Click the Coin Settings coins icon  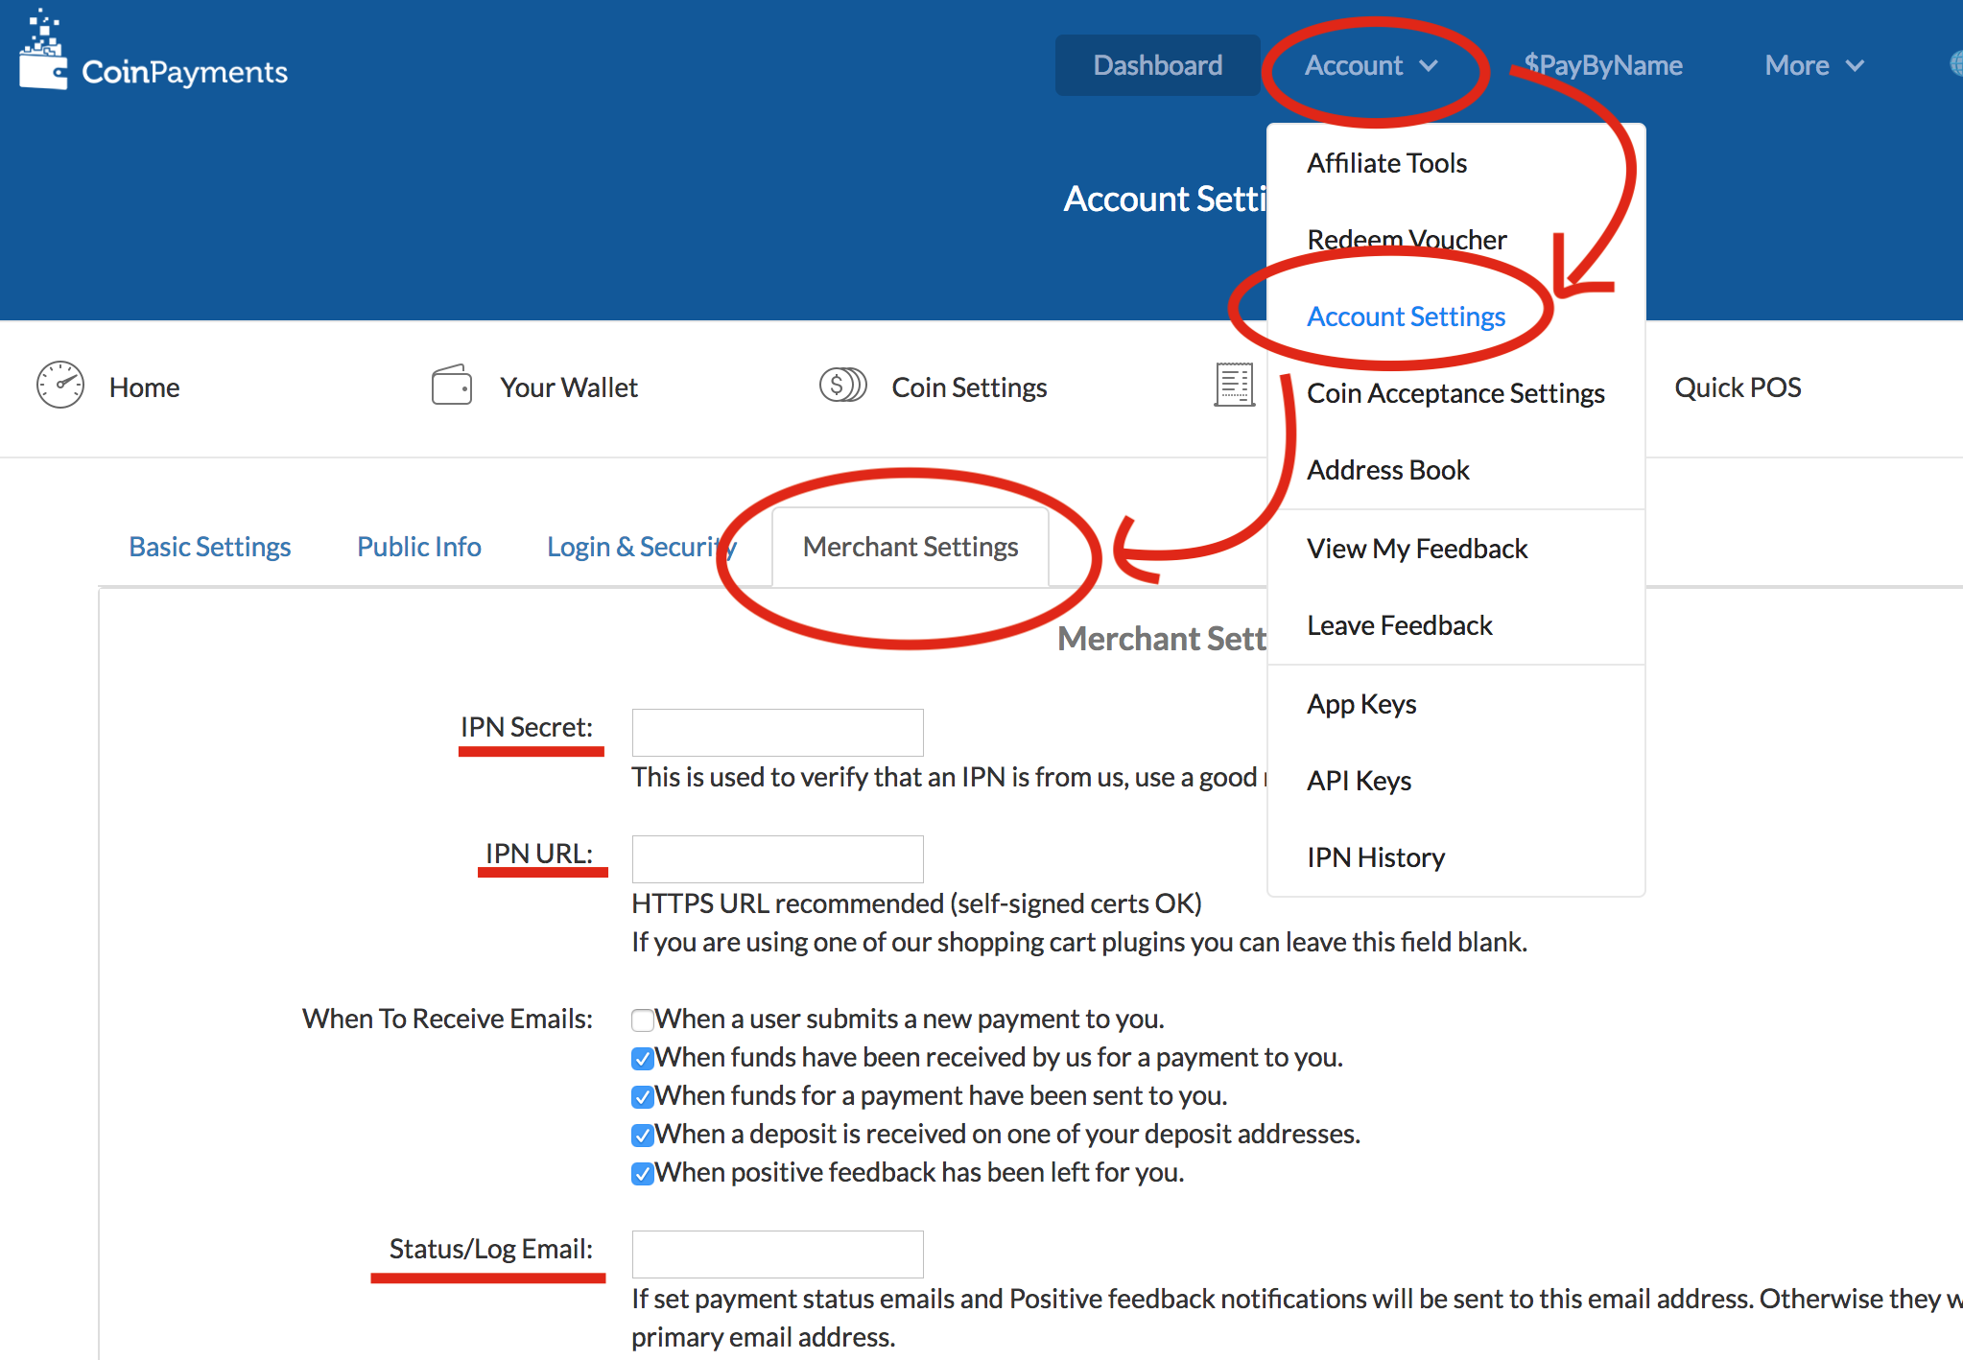coord(842,386)
